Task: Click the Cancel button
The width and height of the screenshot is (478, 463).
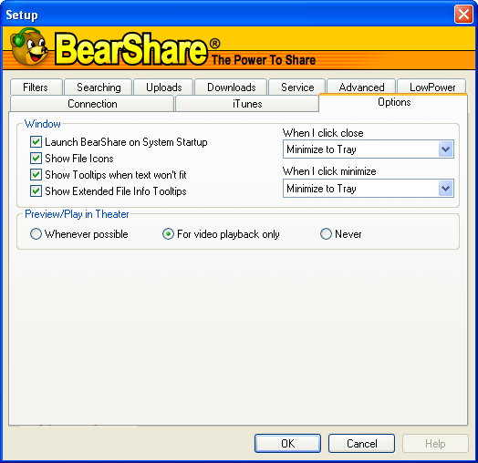Action: 361,443
